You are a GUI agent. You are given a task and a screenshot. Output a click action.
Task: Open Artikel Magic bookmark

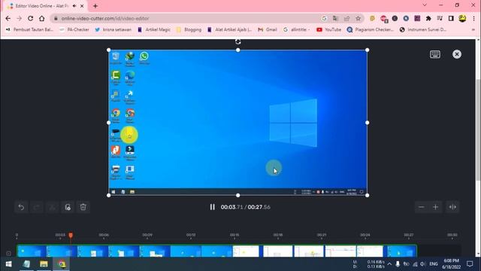click(153, 29)
